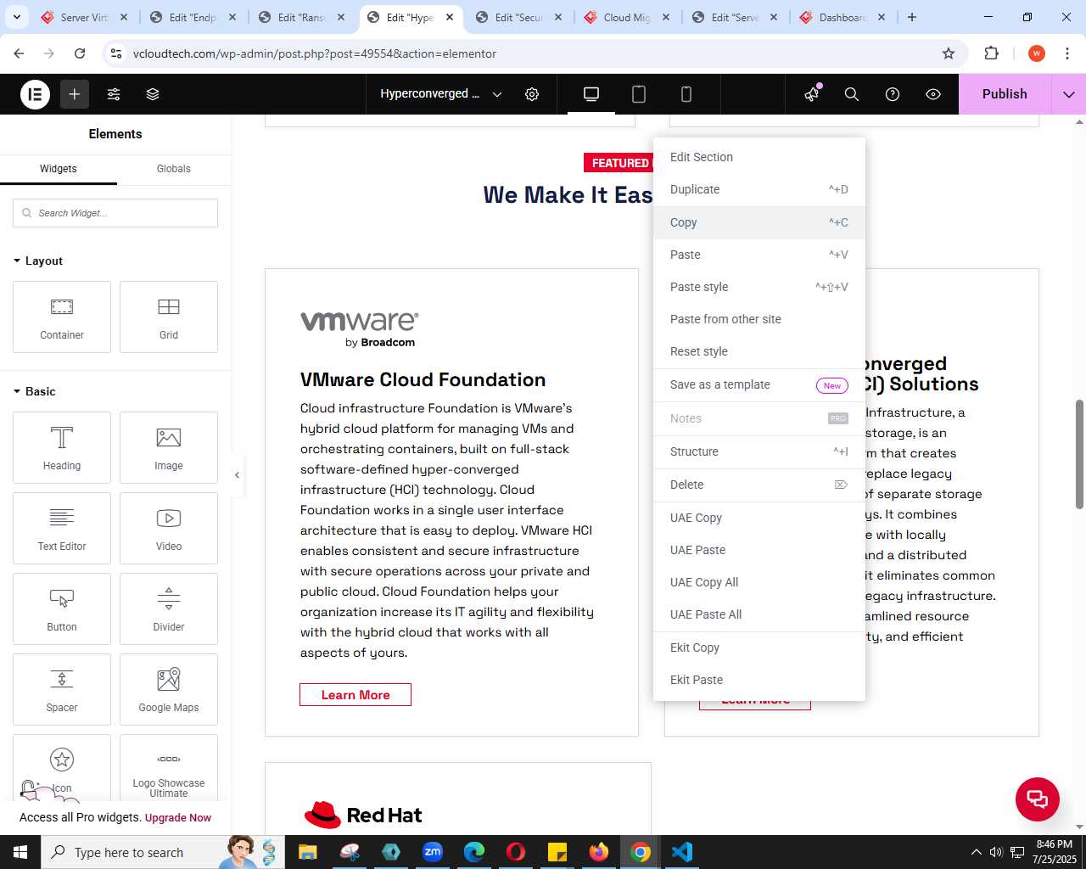
Task: Select the Container layout widget
Action: (62, 317)
